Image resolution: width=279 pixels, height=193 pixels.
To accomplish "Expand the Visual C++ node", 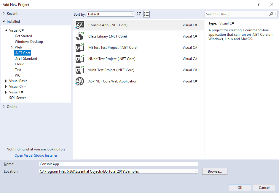I will 6,87.
